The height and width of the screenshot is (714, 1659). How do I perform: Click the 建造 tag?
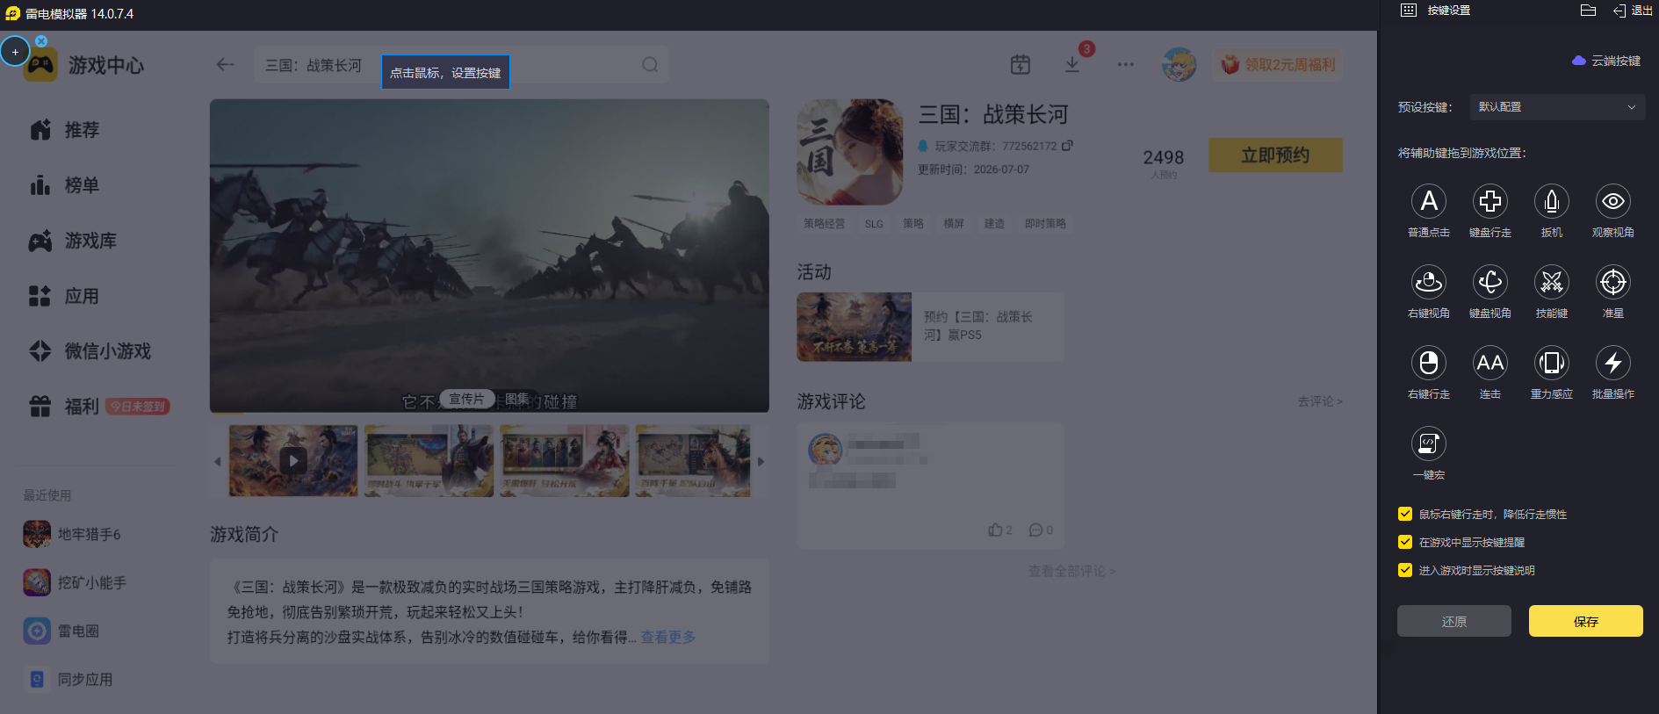pyautogui.click(x=994, y=224)
